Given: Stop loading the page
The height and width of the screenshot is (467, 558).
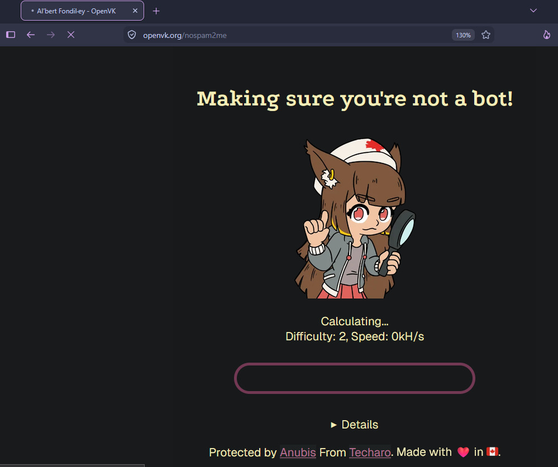Looking at the screenshot, I should (71, 35).
